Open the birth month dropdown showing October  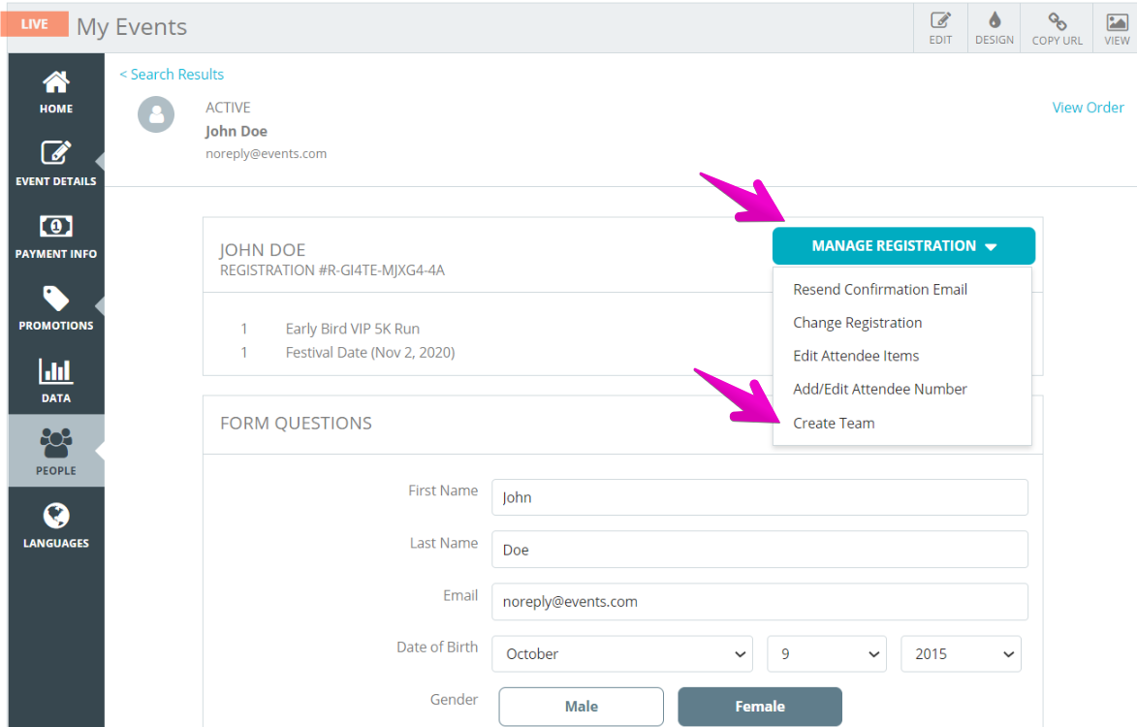tap(622, 653)
